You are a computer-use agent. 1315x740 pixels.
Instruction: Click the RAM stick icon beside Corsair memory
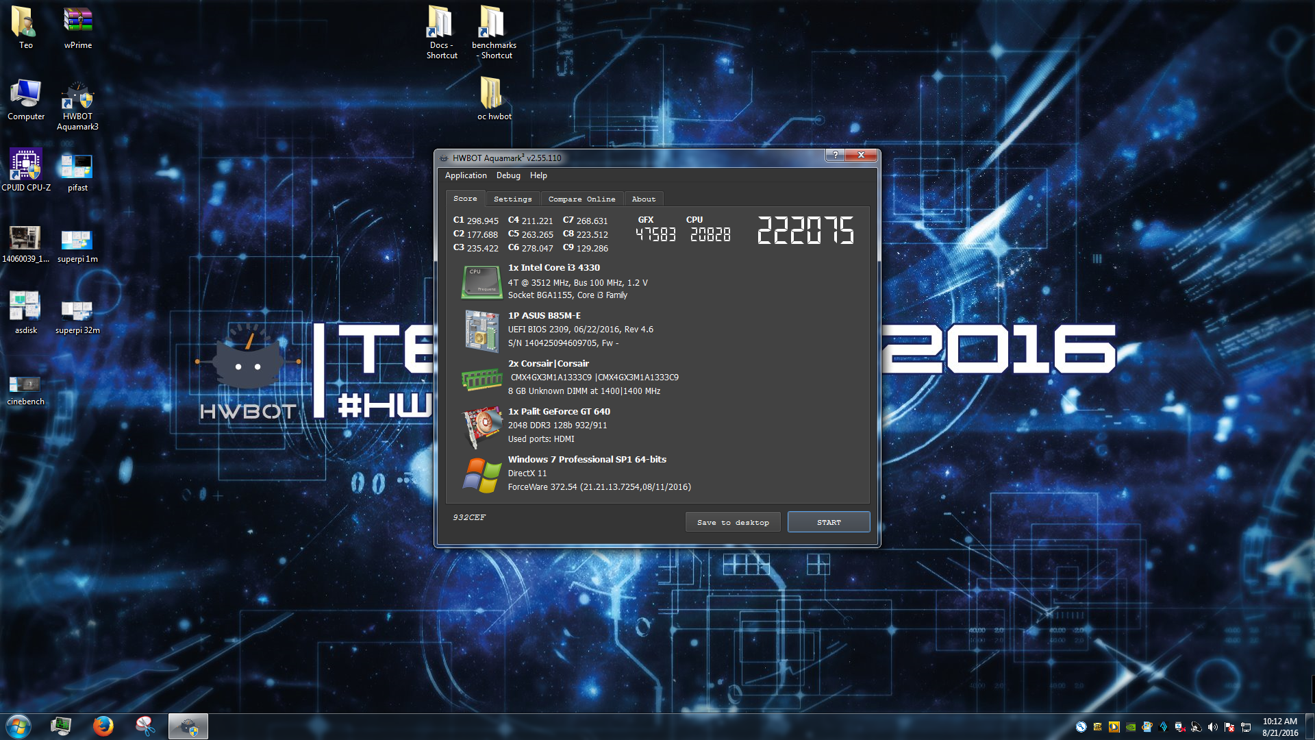(482, 379)
